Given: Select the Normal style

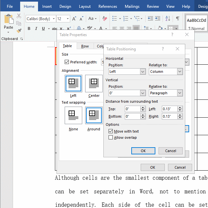Looking at the screenshot, I should pos(196,22).
